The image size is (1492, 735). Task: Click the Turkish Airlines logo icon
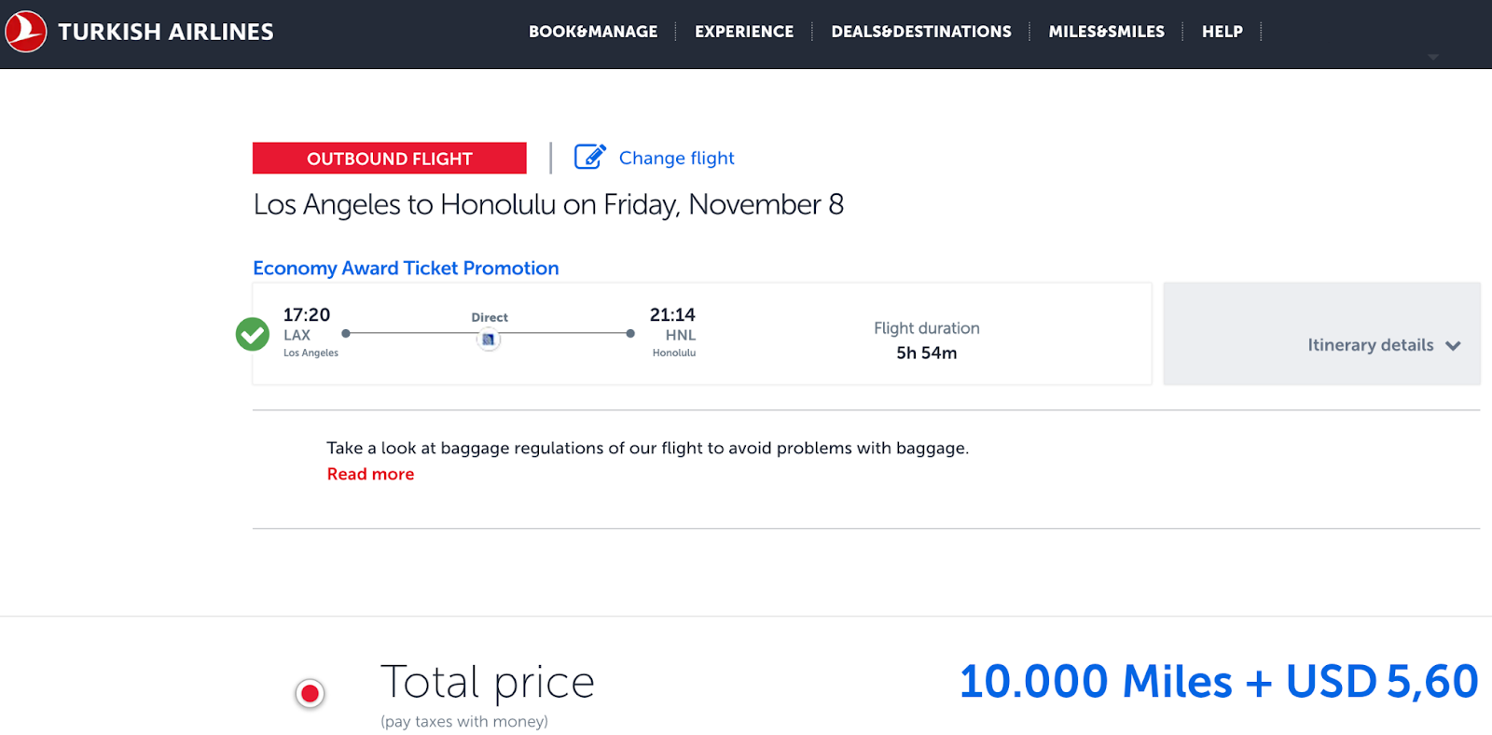pyautogui.click(x=25, y=31)
